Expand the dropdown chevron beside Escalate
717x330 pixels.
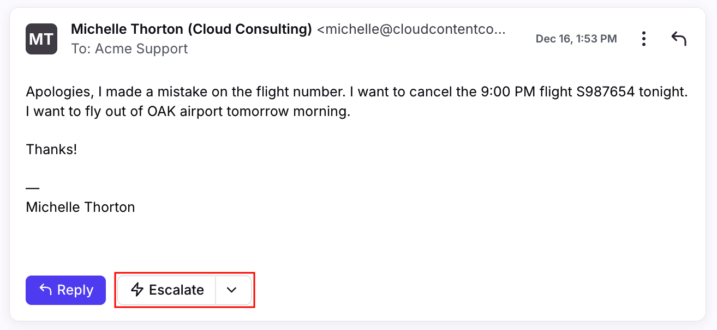[232, 290]
